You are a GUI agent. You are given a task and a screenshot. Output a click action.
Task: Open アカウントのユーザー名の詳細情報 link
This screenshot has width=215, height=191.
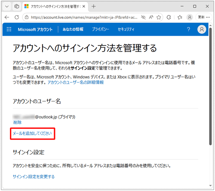[76, 82]
